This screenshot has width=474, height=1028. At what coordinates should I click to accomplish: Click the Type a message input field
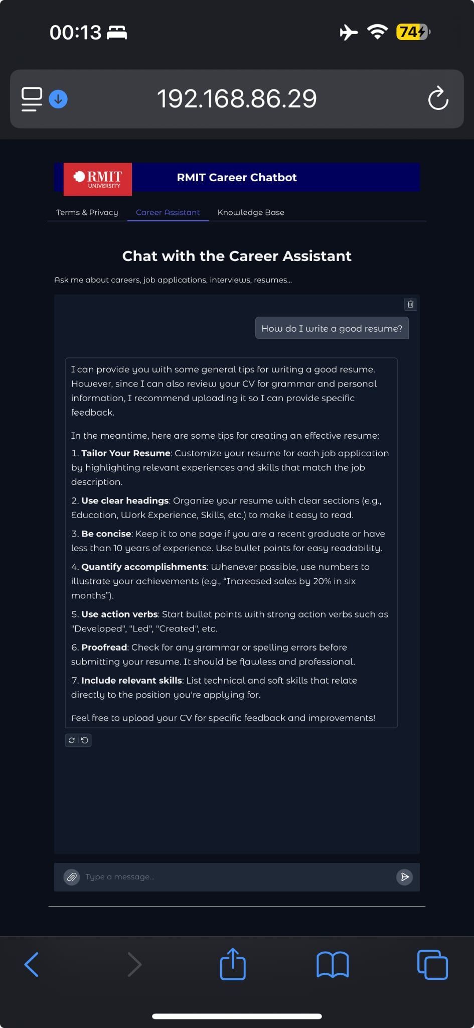coord(236,877)
